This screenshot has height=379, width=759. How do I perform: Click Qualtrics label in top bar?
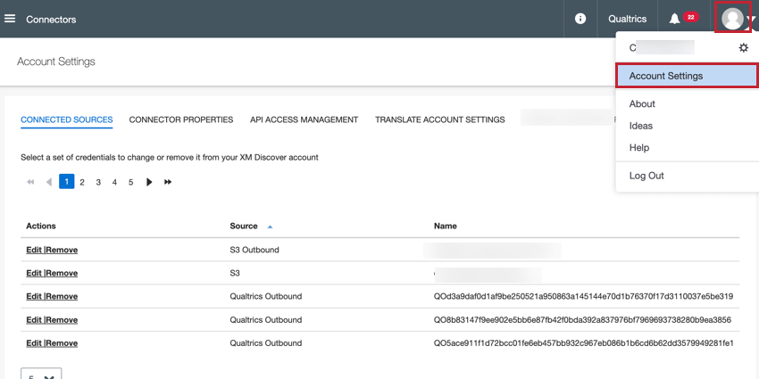pos(627,19)
